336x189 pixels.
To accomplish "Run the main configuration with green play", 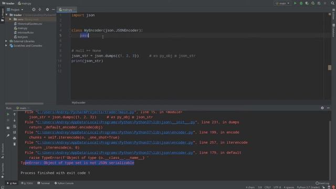I will pos(295,3).
